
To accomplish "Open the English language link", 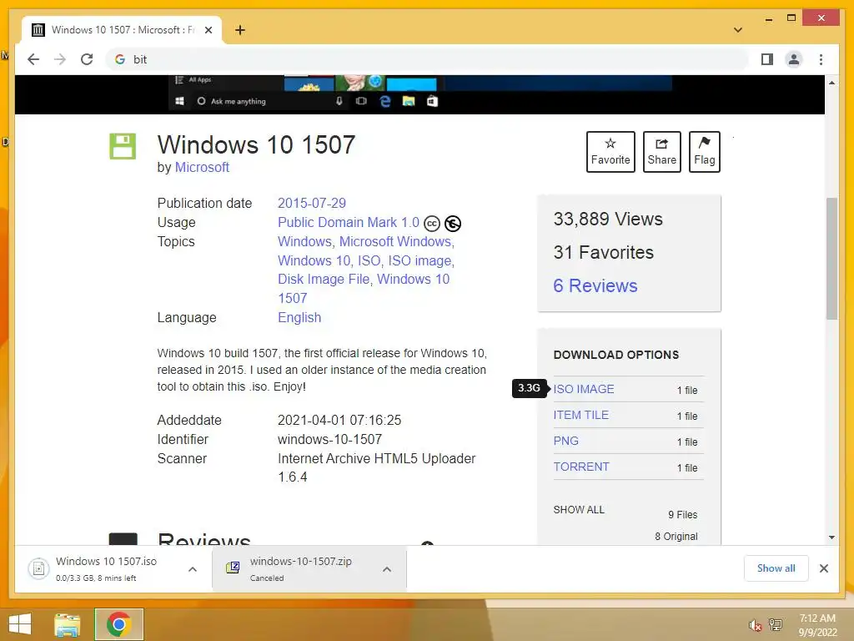I will [x=299, y=318].
